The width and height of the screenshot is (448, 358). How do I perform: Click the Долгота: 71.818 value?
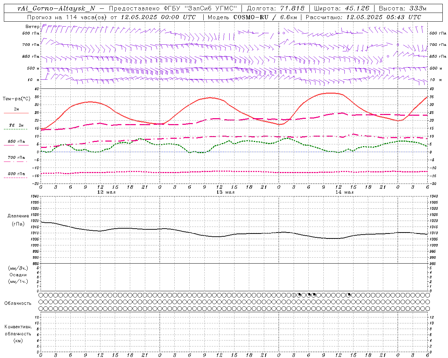point(275,9)
